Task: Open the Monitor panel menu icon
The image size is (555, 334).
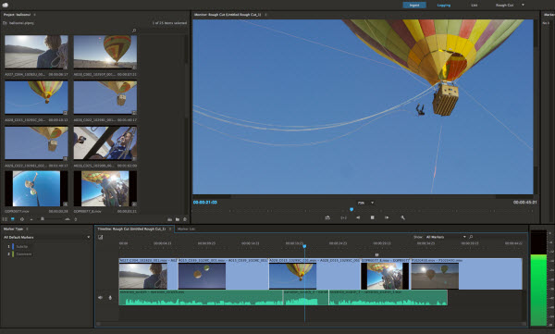Action: click(x=265, y=15)
